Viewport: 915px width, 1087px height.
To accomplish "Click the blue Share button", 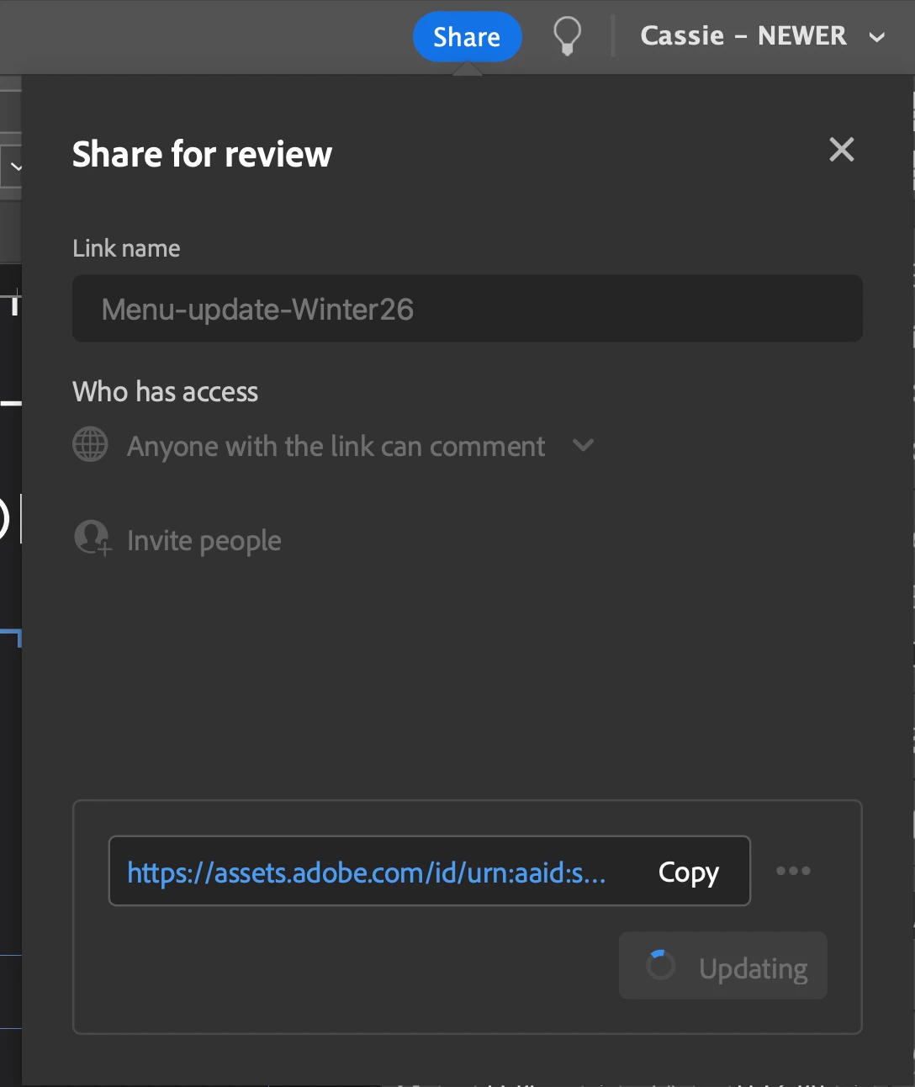I will pyautogui.click(x=467, y=36).
